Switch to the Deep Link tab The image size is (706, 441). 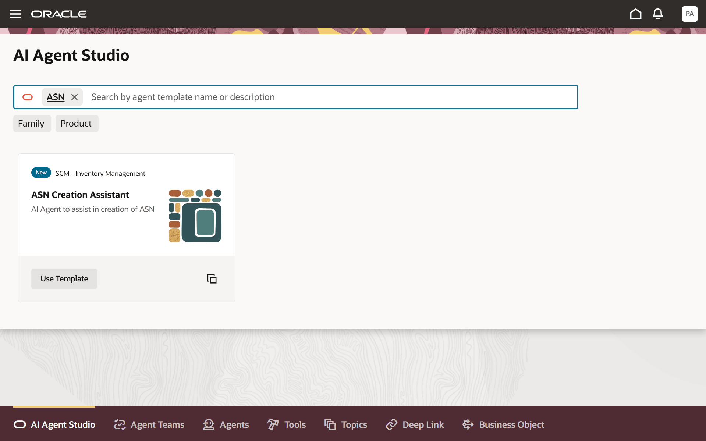415,424
